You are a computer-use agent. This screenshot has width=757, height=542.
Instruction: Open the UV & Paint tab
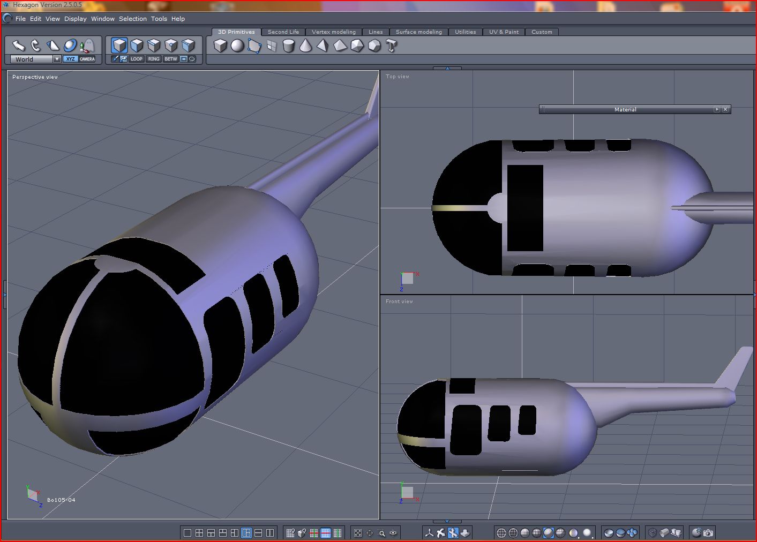[x=504, y=32]
